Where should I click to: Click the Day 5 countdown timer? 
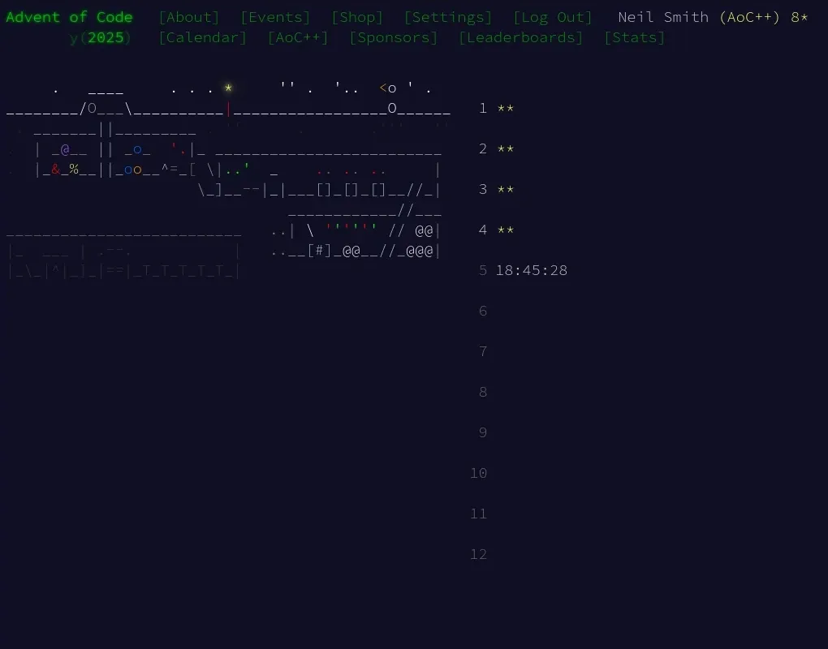532,270
